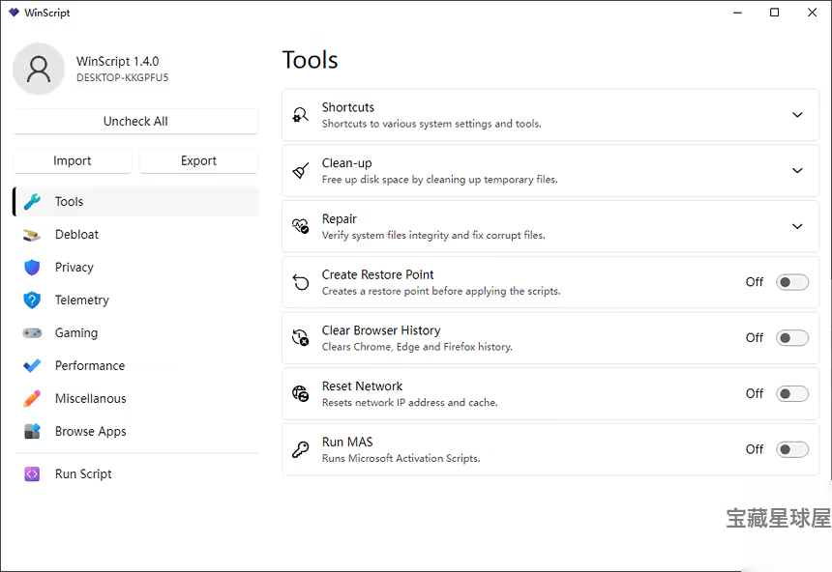The image size is (832, 572).
Task: Open the Privacy section
Action: pos(135,268)
